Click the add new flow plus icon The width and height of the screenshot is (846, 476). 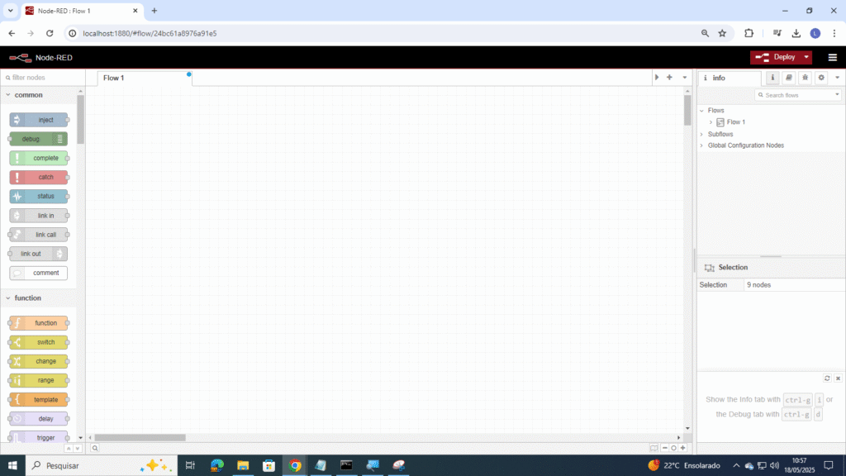669,78
